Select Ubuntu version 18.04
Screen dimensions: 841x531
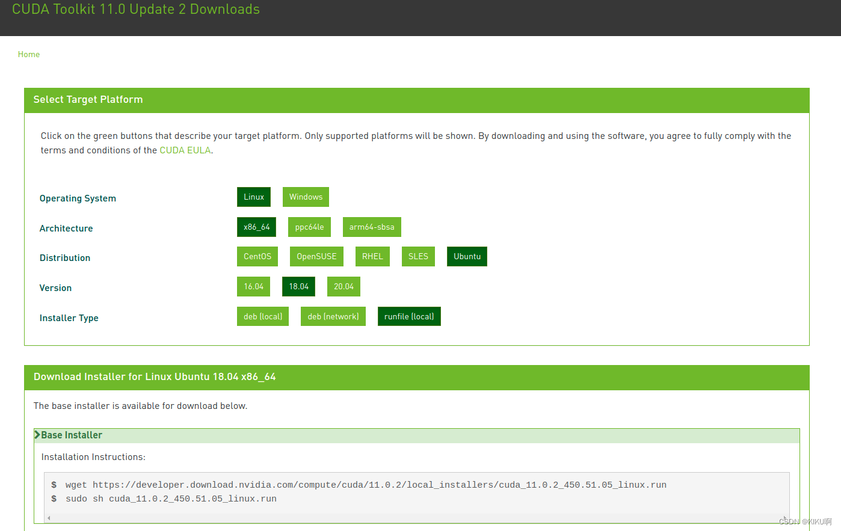tap(299, 286)
